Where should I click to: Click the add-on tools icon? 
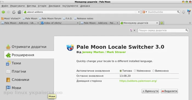pos(131,30)
